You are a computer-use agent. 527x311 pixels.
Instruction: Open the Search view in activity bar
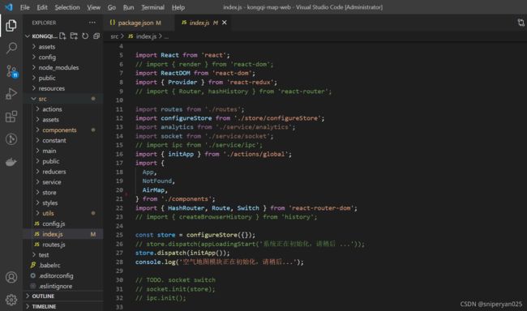[11, 48]
